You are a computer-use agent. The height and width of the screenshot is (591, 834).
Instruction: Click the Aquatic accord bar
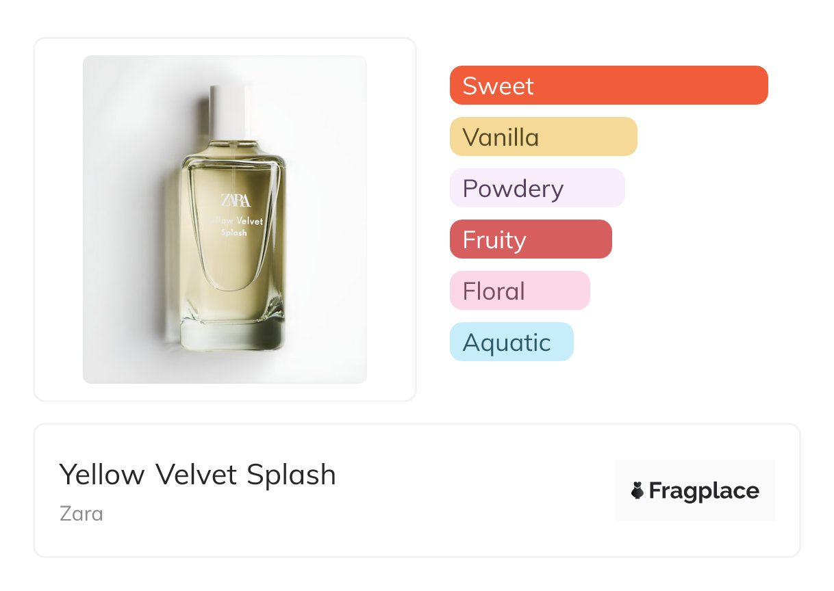[x=511, y=342]
